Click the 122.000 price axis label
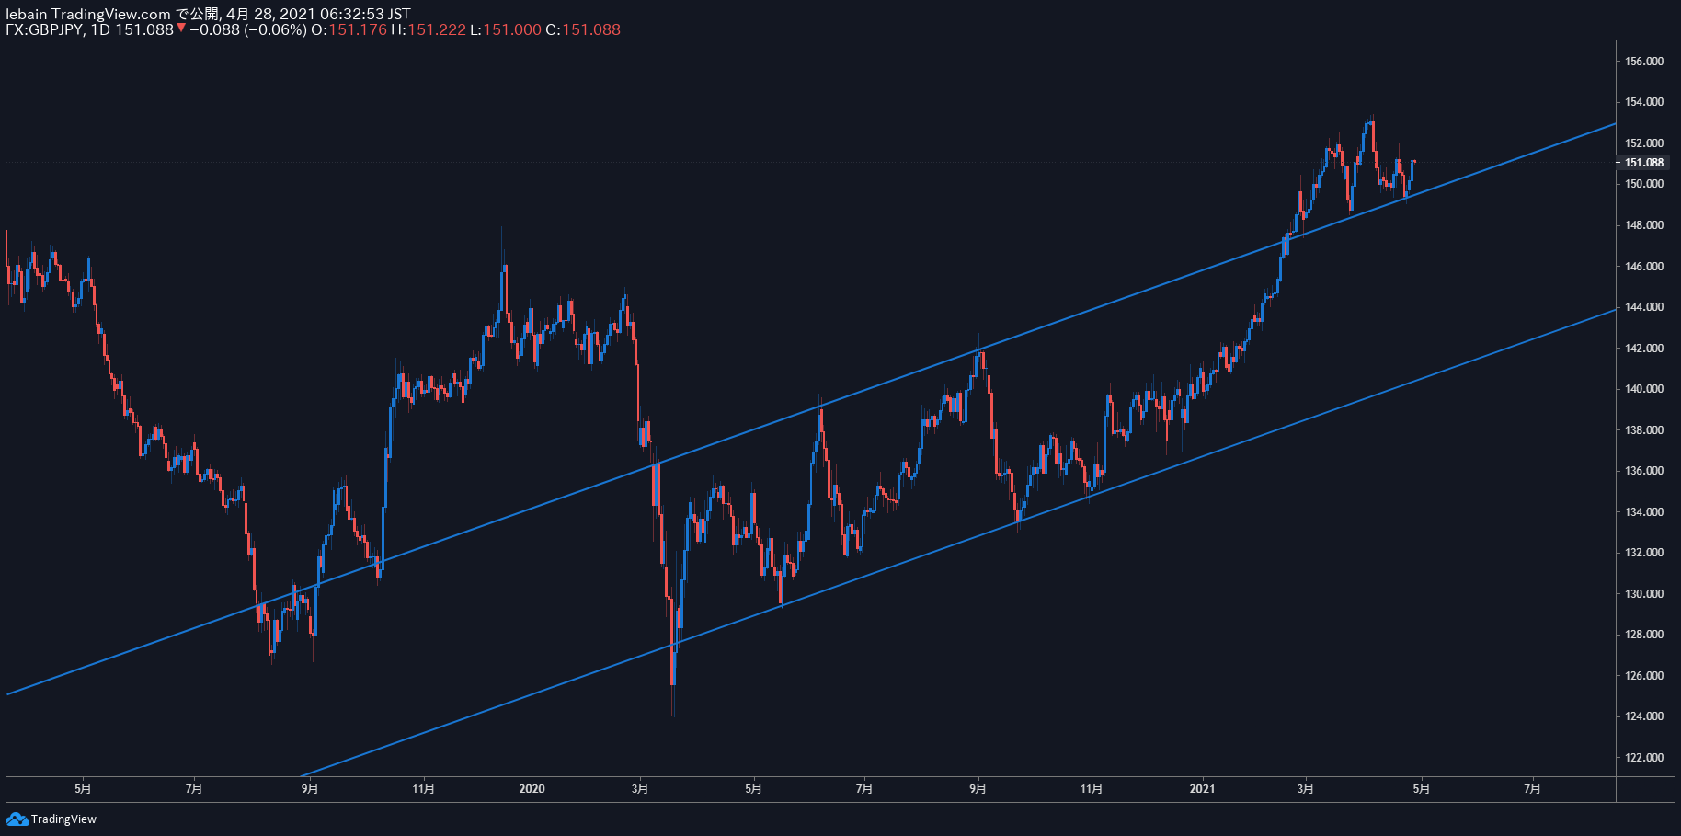The height and width of the screenshot is (836, 1681). coord(1643,758)
